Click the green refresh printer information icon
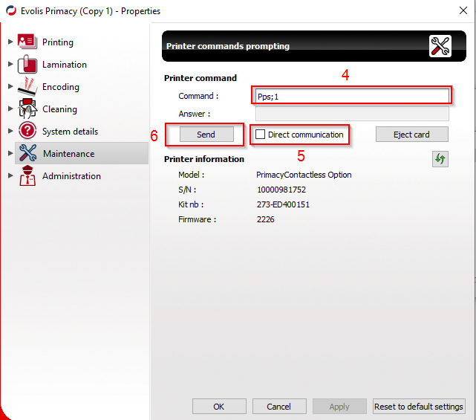 (440, 158)
